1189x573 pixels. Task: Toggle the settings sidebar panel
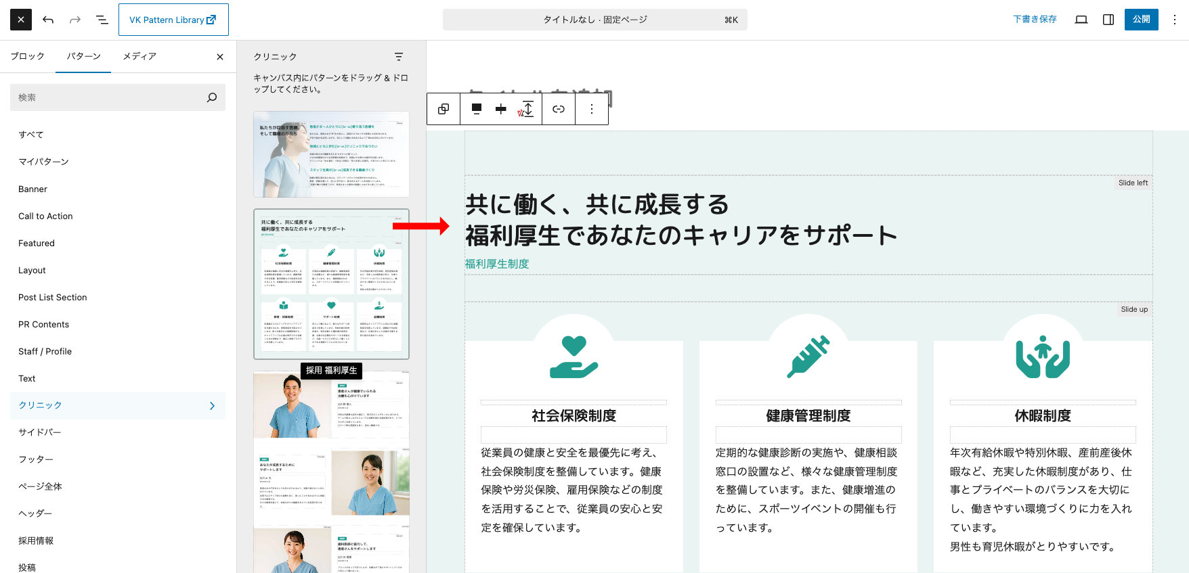click(x=1108, y=20)
